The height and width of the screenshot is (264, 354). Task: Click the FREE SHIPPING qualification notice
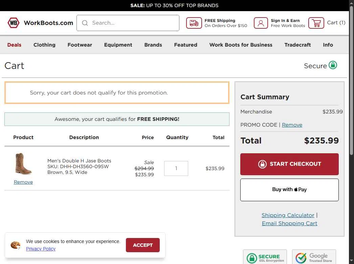pyautogui.click(x=117, y=119)
